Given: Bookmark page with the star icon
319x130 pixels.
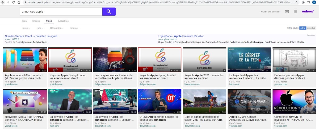Looking at the screenshot, I should click(x=296, y=2).
